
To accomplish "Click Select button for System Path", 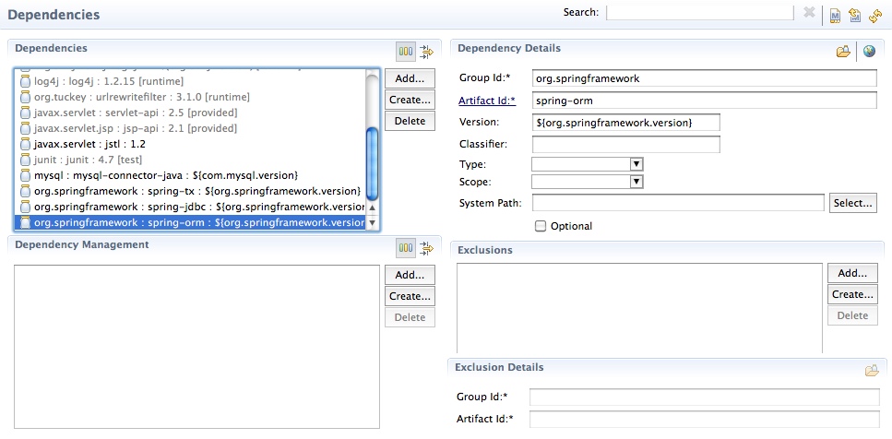I will tap(852, 203).
